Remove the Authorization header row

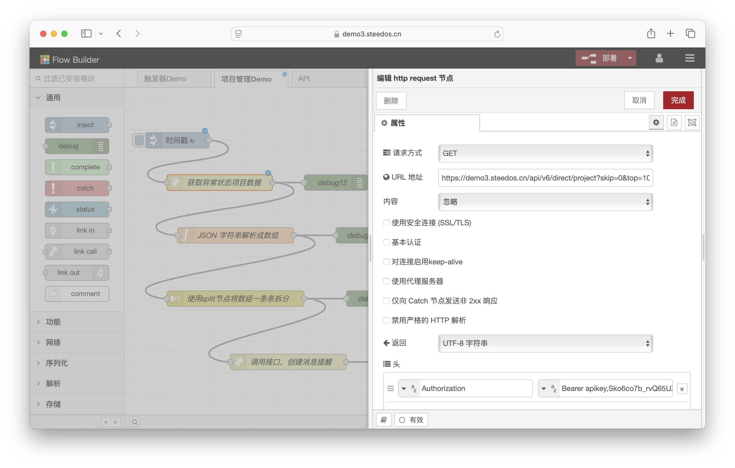(x=682, y=389)
